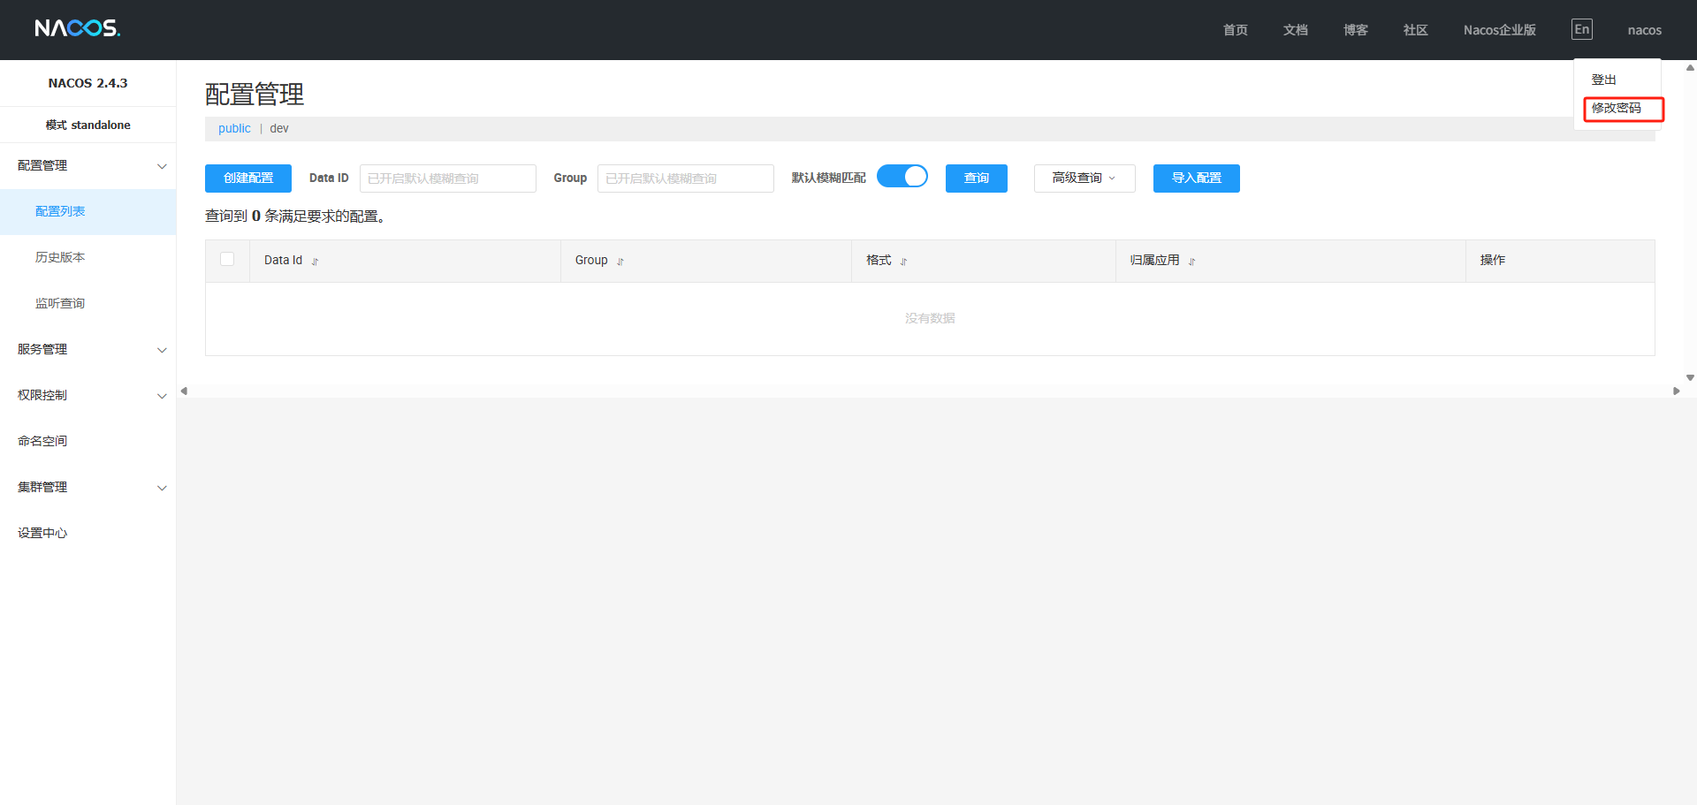Toggle the 默认模糊匹配 switch

click(x=902, y=177)
